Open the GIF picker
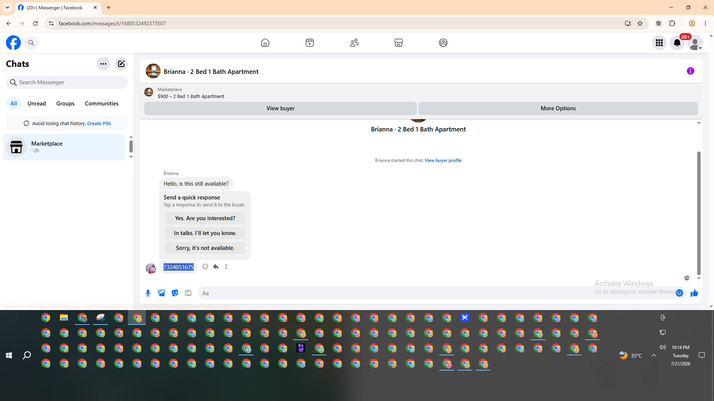 click(x=188, y=293)
